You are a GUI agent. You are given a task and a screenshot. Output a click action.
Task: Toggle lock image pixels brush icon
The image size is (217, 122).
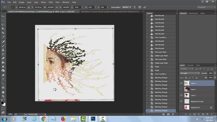coord(190,78)
